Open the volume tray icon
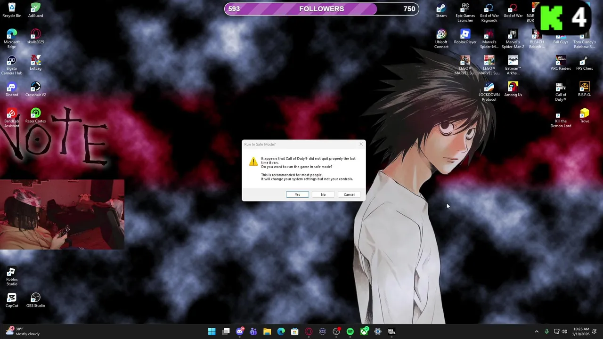 564,331
